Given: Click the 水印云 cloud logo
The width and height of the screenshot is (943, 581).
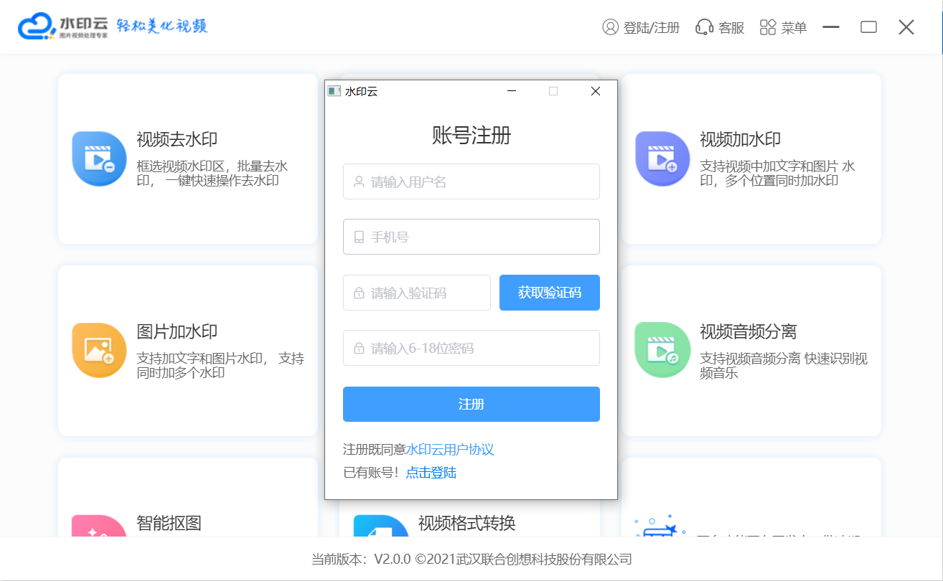Looking at the screenshot, I should coord(37,27).
